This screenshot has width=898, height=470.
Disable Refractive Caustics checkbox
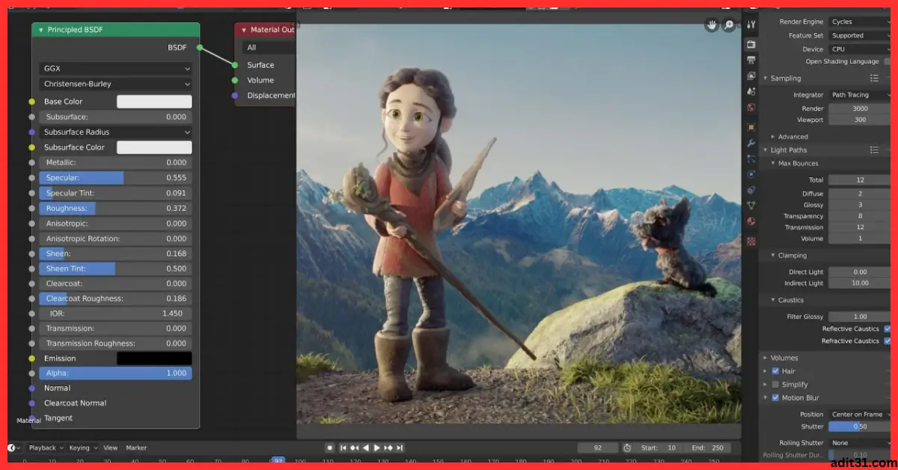(x=888, y=341)
